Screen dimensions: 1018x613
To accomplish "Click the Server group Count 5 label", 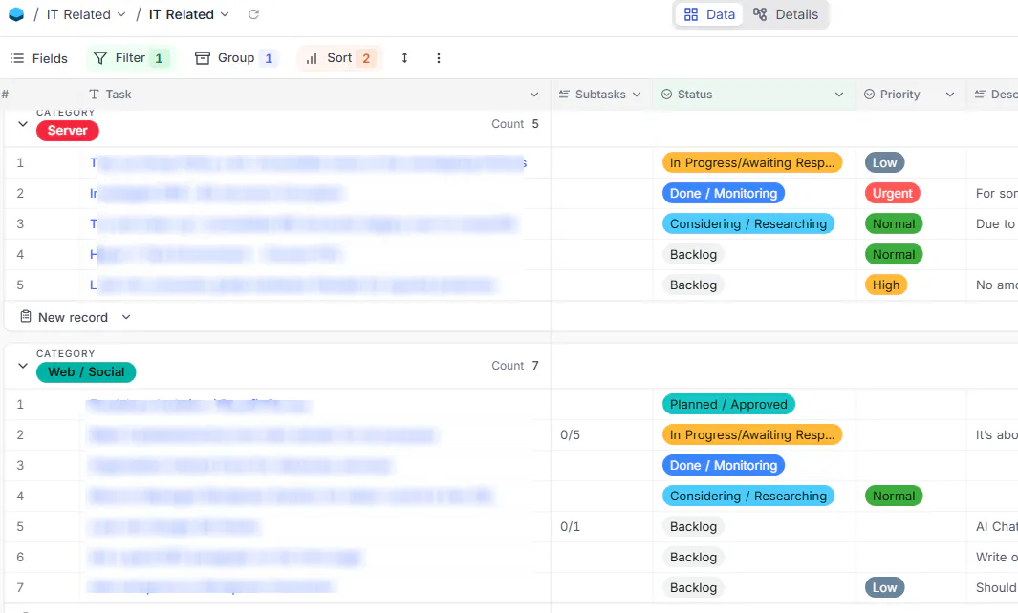I will pos(515,124).
